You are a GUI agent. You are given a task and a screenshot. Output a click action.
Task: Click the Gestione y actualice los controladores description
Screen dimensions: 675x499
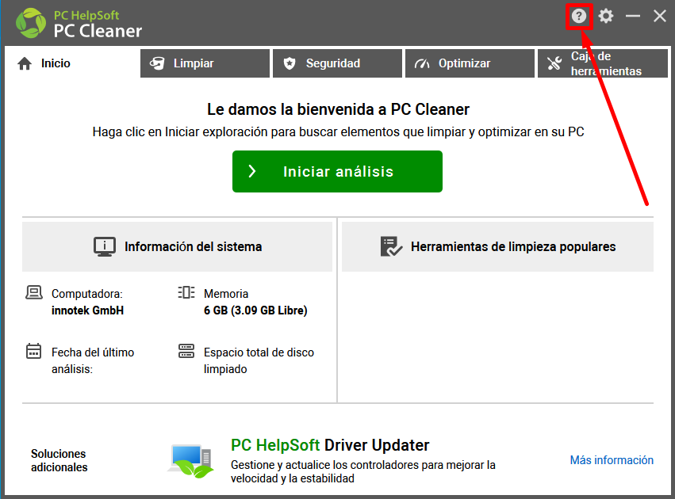pos(363,471)
